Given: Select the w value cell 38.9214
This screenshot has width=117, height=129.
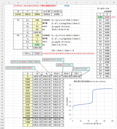Looking at the screenshot, I should click(47, 14).
